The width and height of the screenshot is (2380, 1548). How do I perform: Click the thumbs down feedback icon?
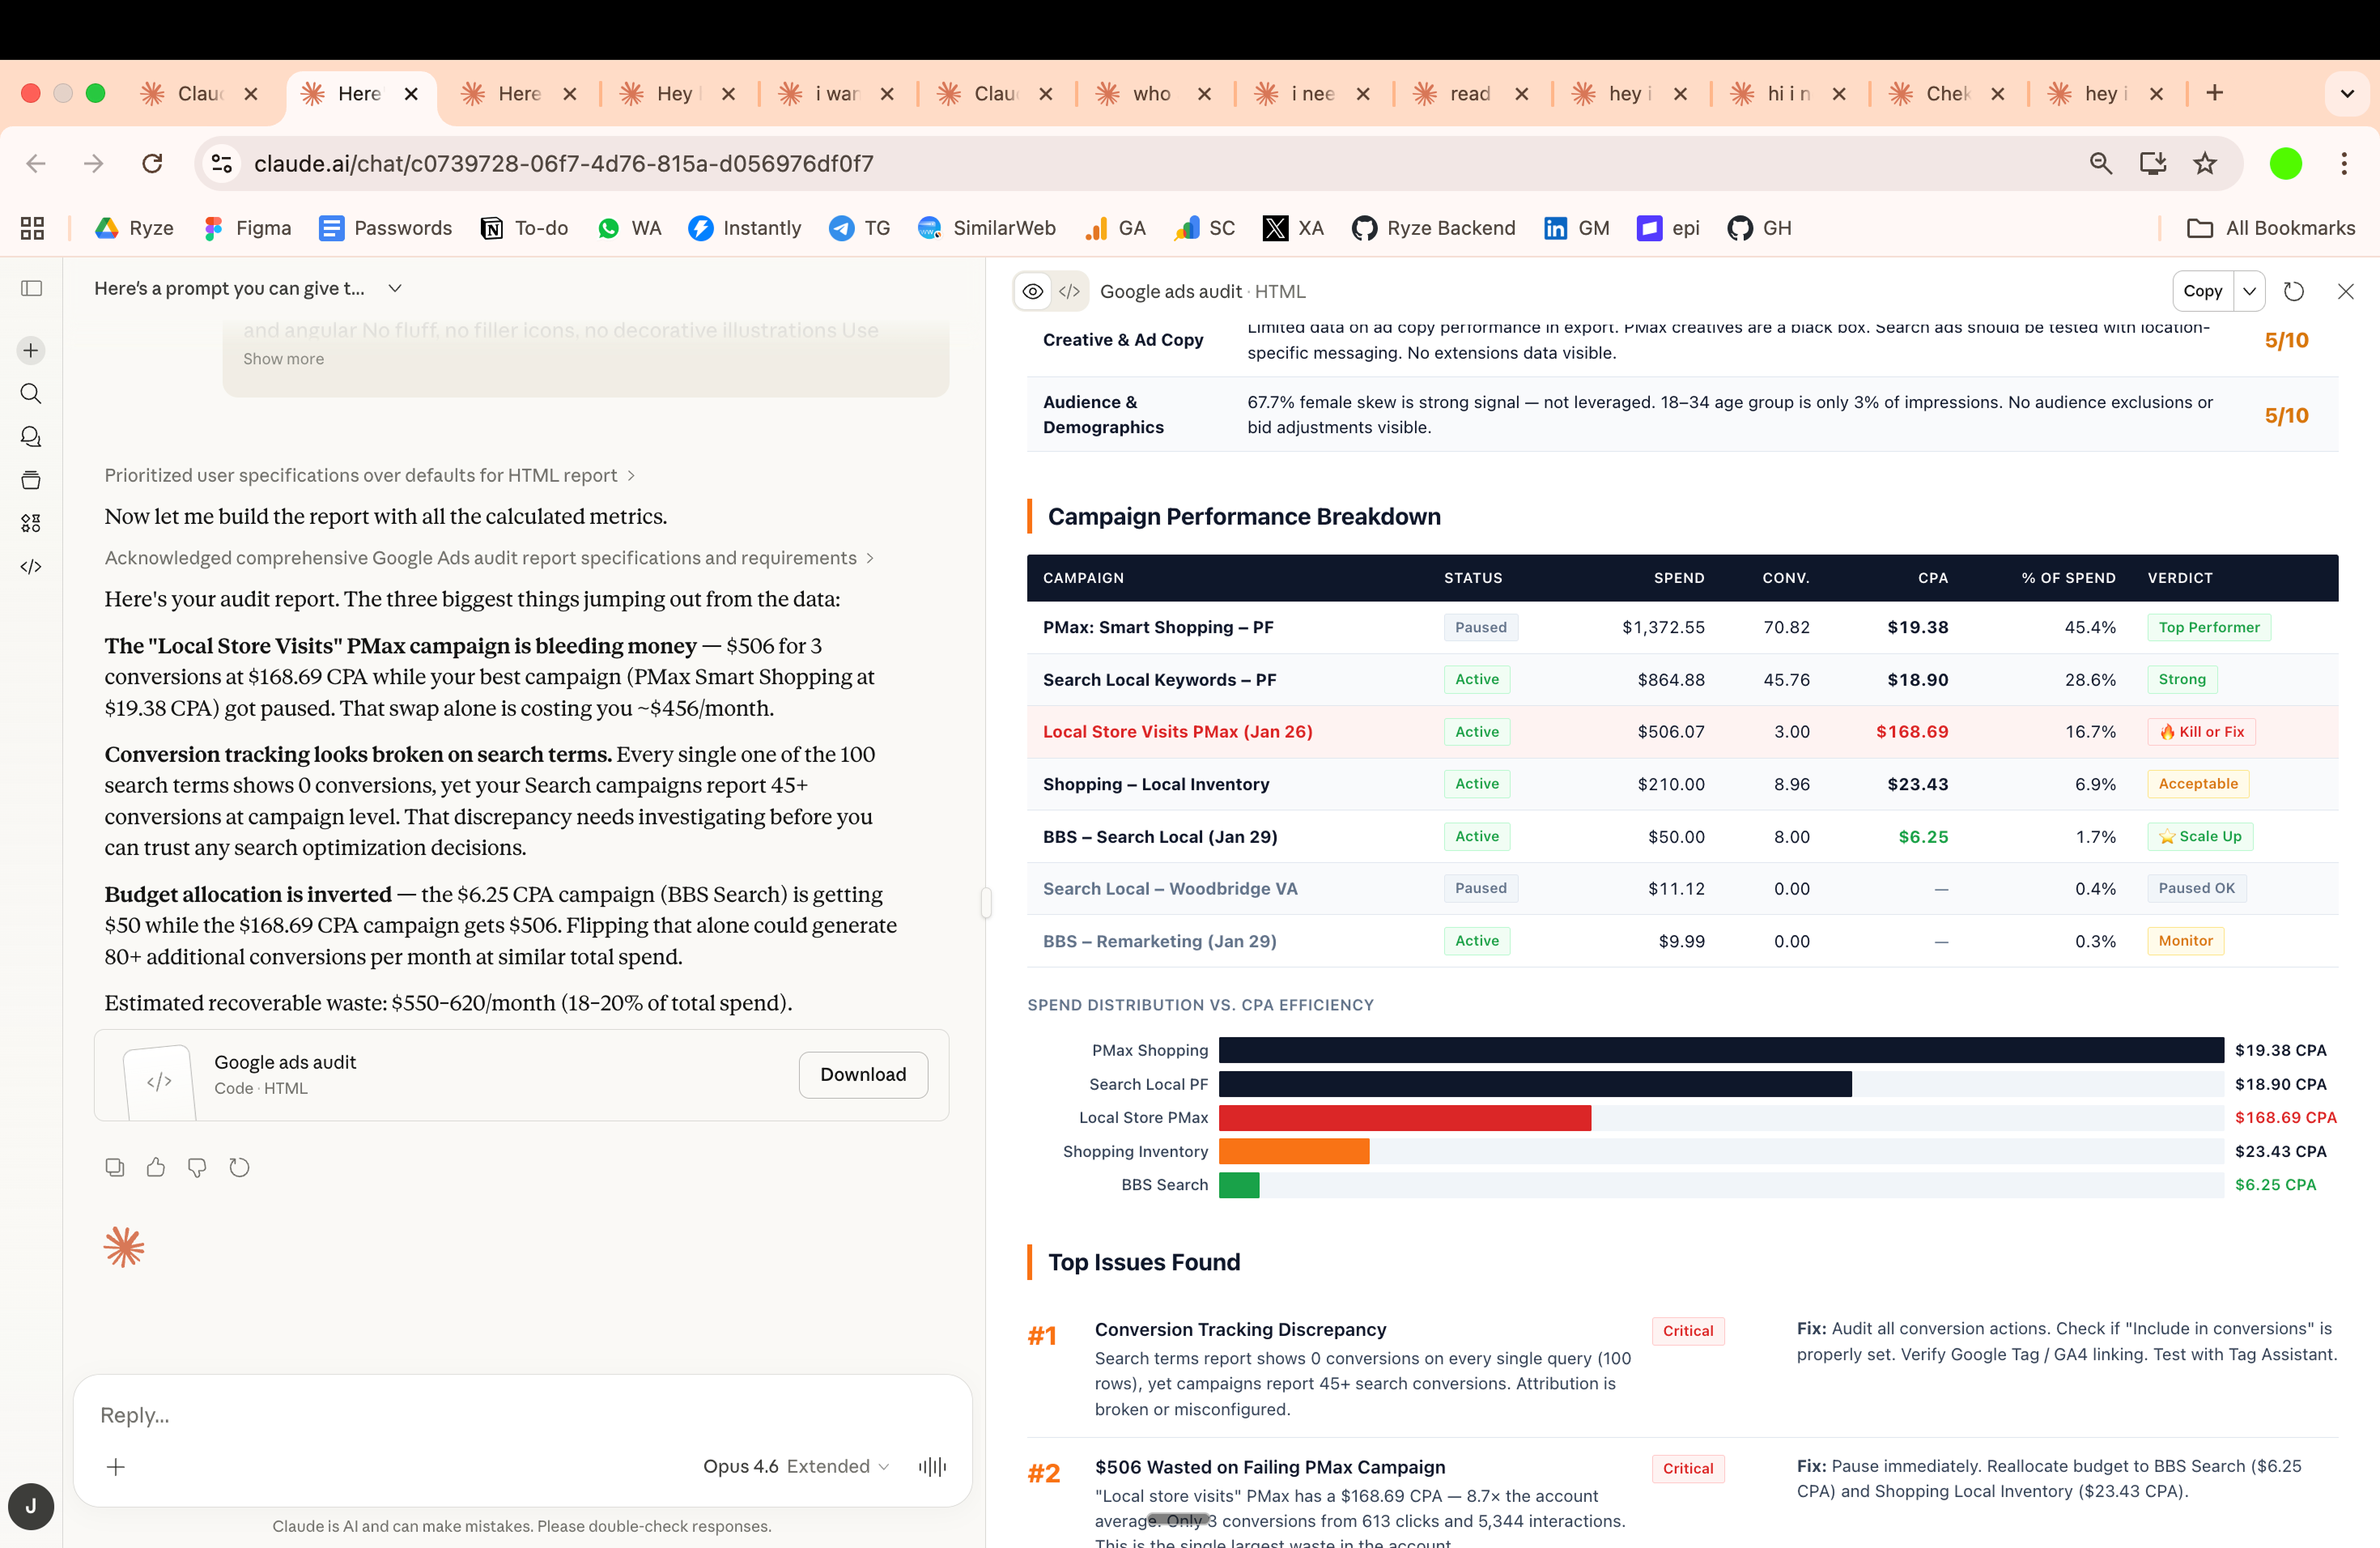coord(197,1167)
